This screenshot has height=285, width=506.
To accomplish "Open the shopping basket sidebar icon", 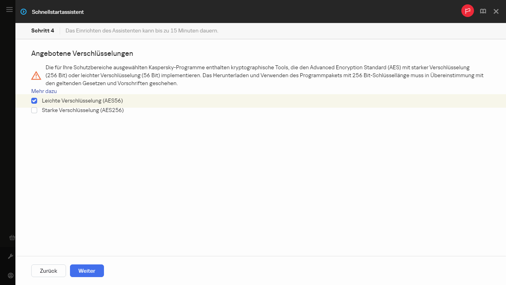I will (12, 237).
